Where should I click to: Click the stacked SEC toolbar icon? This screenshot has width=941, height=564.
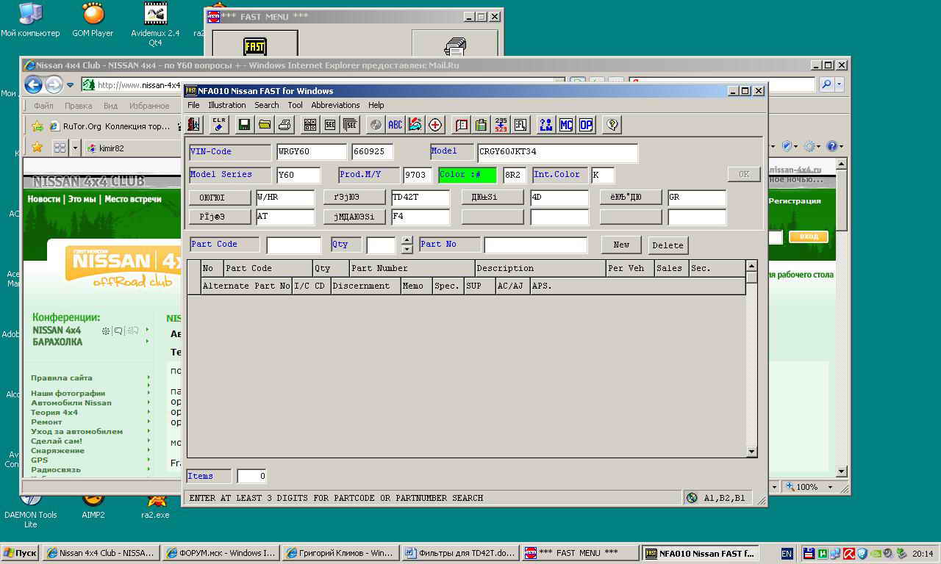pos(350,125)
